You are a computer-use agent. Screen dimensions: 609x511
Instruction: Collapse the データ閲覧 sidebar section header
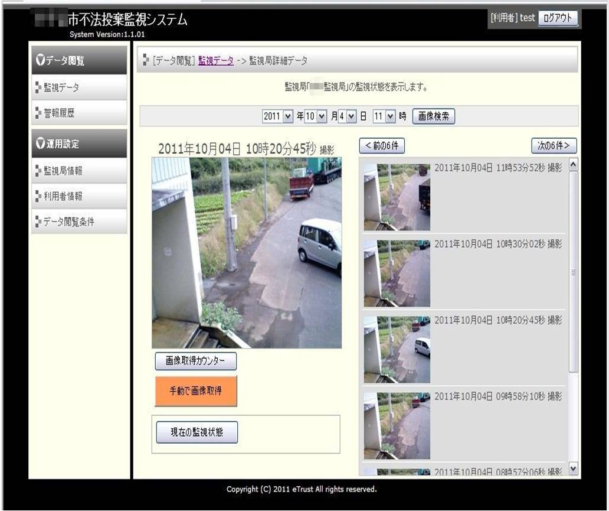[79, 60]
